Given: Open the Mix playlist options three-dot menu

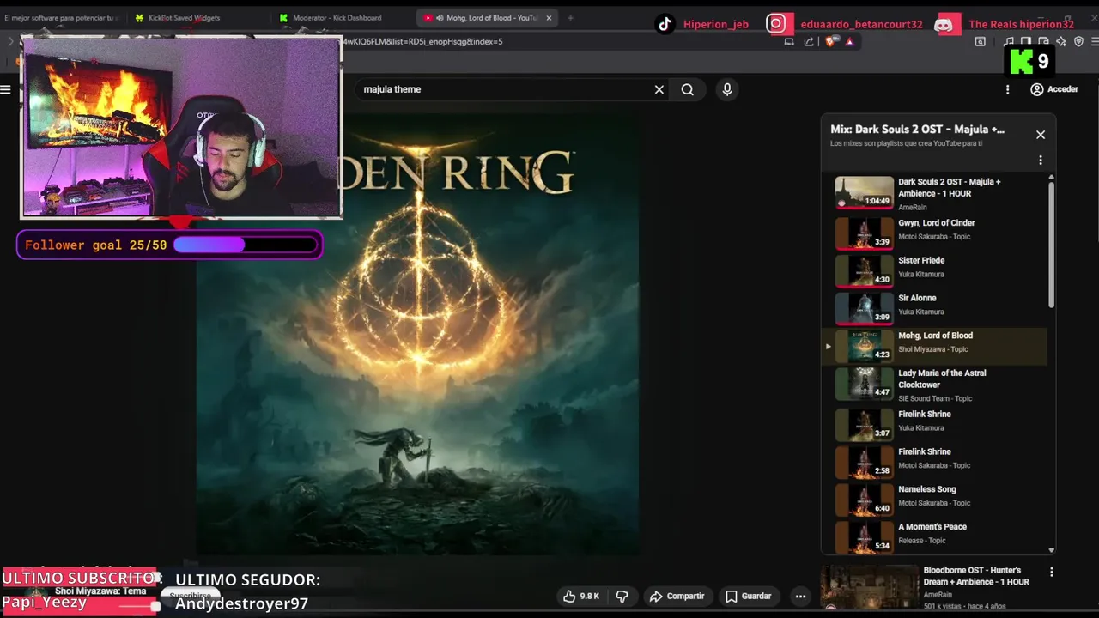Looking at the screenshot, I should tap(1041, 161).
